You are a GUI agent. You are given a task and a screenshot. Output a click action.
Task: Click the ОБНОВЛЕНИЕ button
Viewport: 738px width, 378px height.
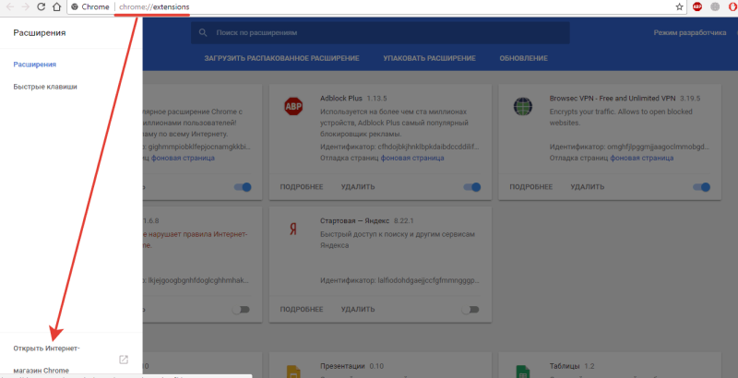523,58
